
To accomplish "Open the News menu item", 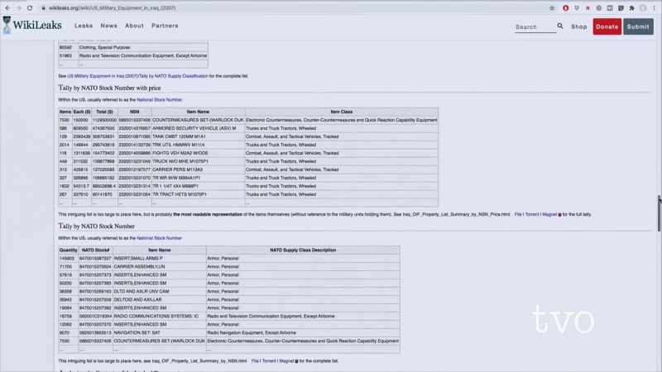I will pos(109,26).
